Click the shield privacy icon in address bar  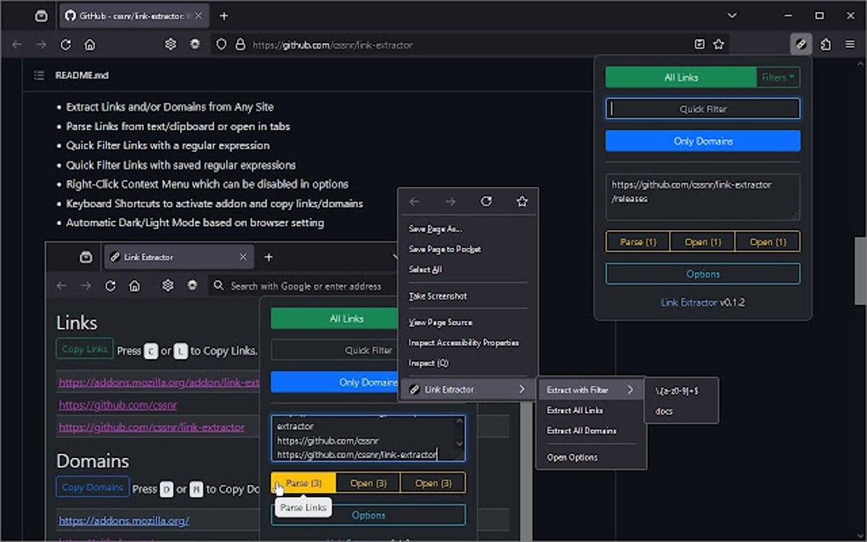[x=220, y=45]
